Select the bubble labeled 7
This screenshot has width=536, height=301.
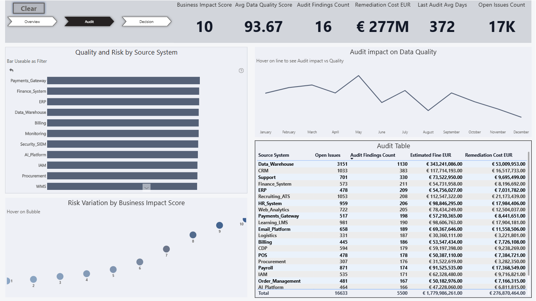click(x=166, y=249)
